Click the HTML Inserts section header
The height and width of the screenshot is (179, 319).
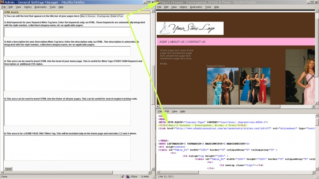tap(77, 12)
